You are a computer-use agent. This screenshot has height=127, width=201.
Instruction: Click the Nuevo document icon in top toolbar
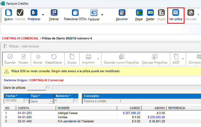click(x=9, y=13)
